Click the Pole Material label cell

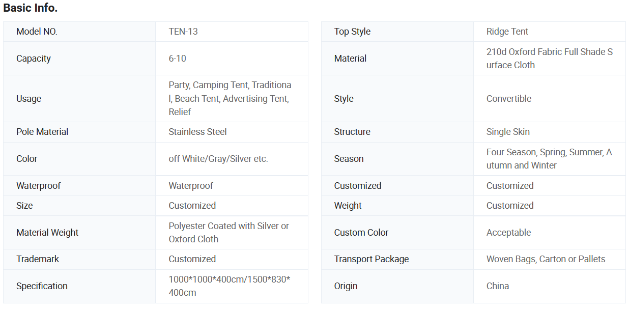coord(42,132)
